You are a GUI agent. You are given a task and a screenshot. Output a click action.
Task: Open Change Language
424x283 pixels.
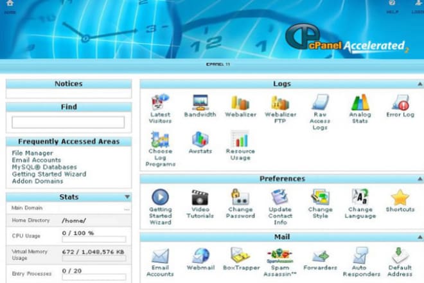pos(360,204)
